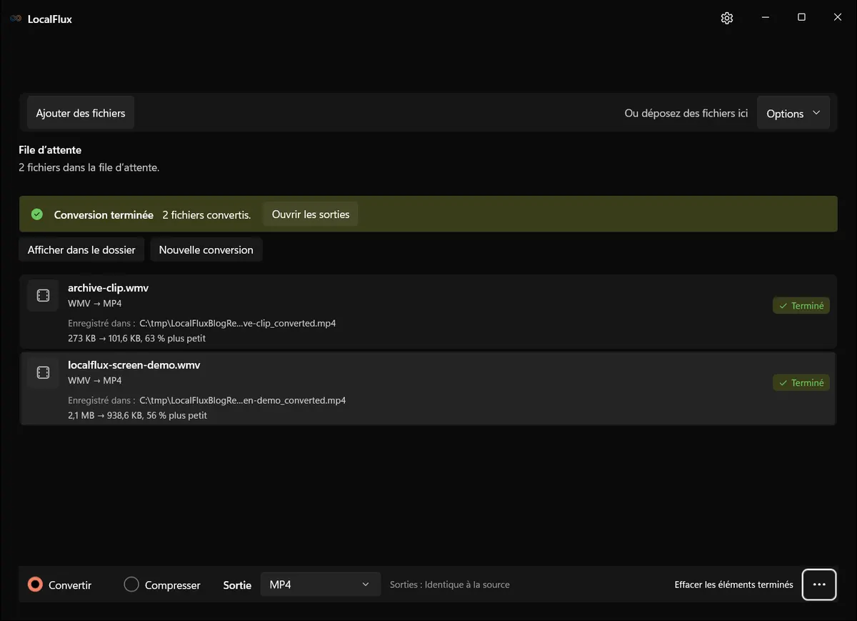Click 'Sorties : Identique à la source' text
The height and width of the screenshot is (621, 857).
coord(450,585)
